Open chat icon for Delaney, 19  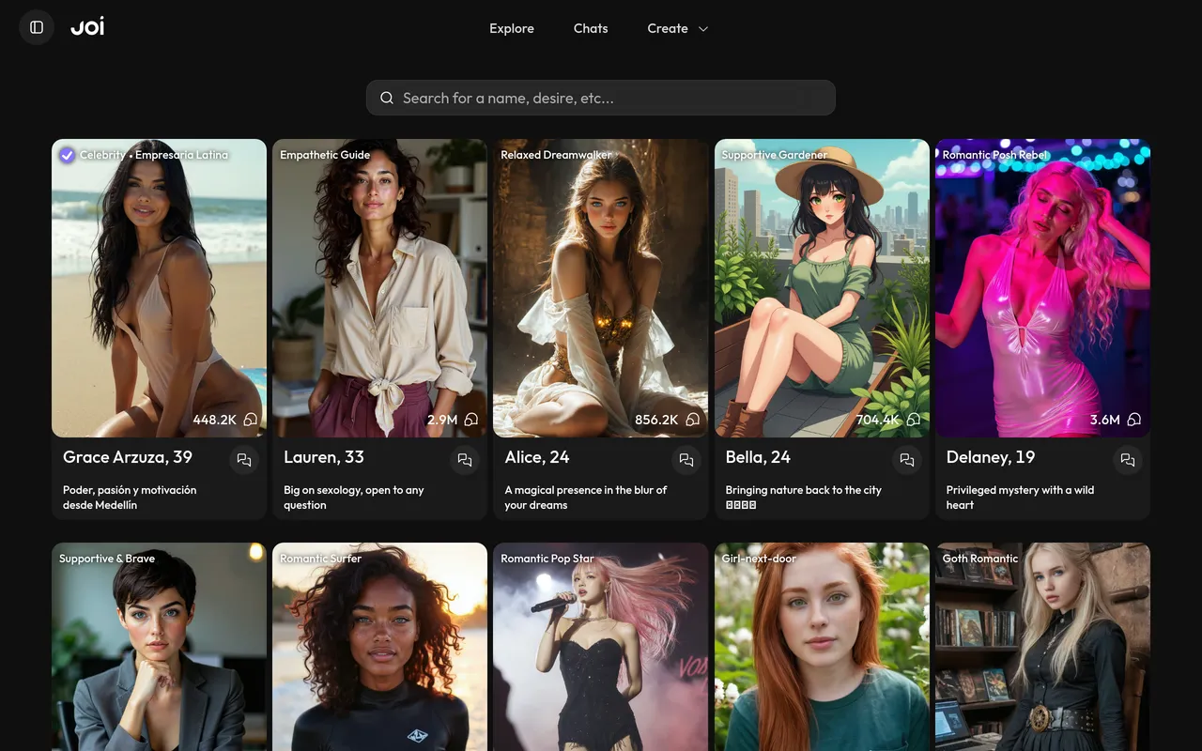(x=1128, y=460)
